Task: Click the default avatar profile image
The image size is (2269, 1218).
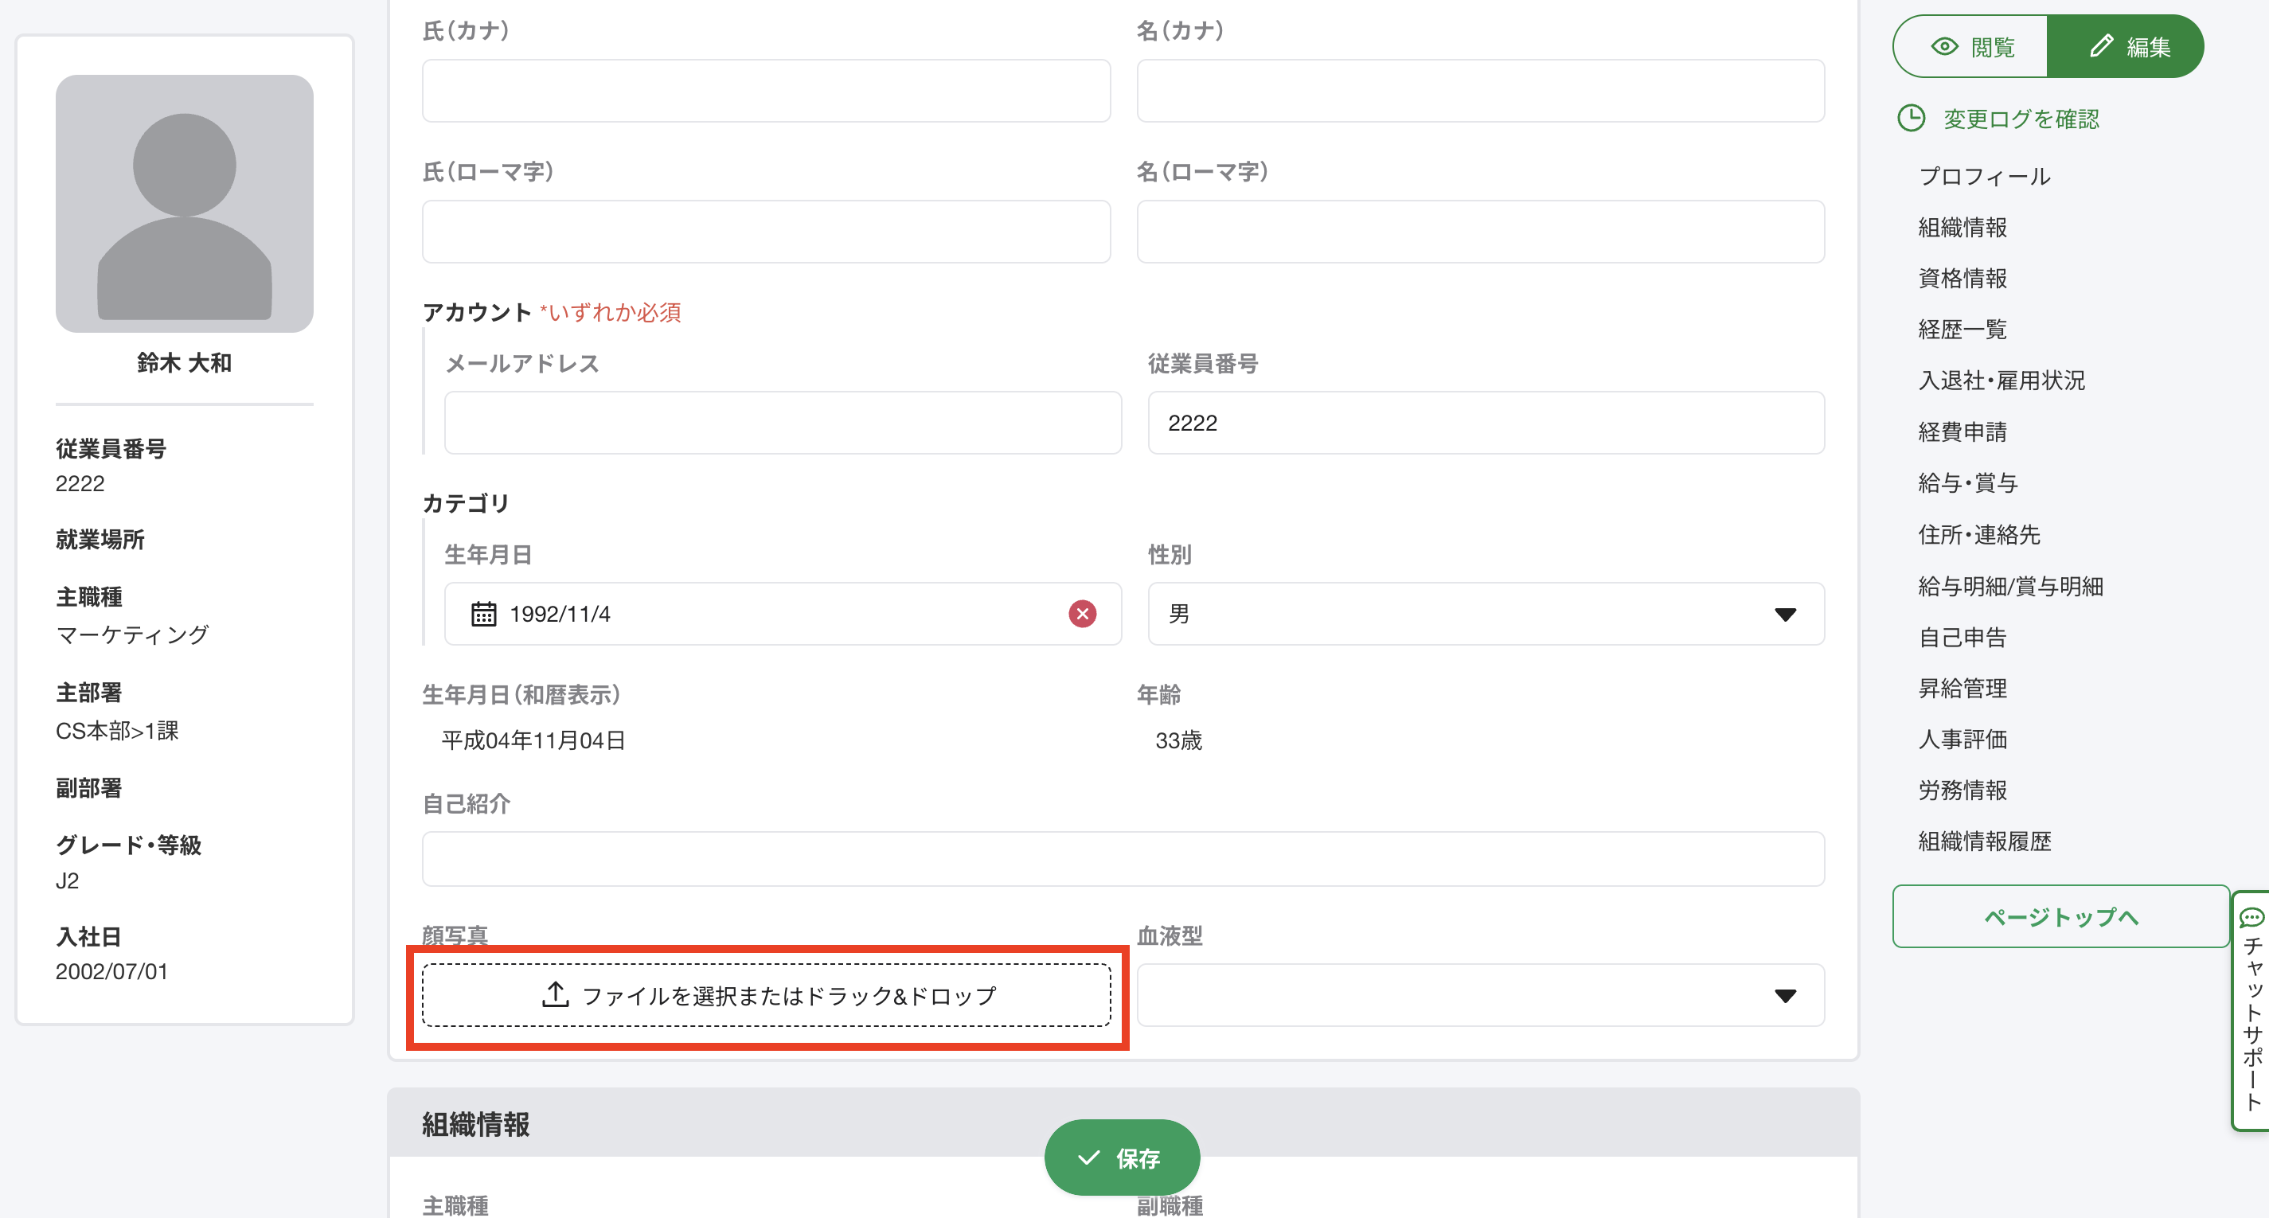Action: [x=184, y=204]
